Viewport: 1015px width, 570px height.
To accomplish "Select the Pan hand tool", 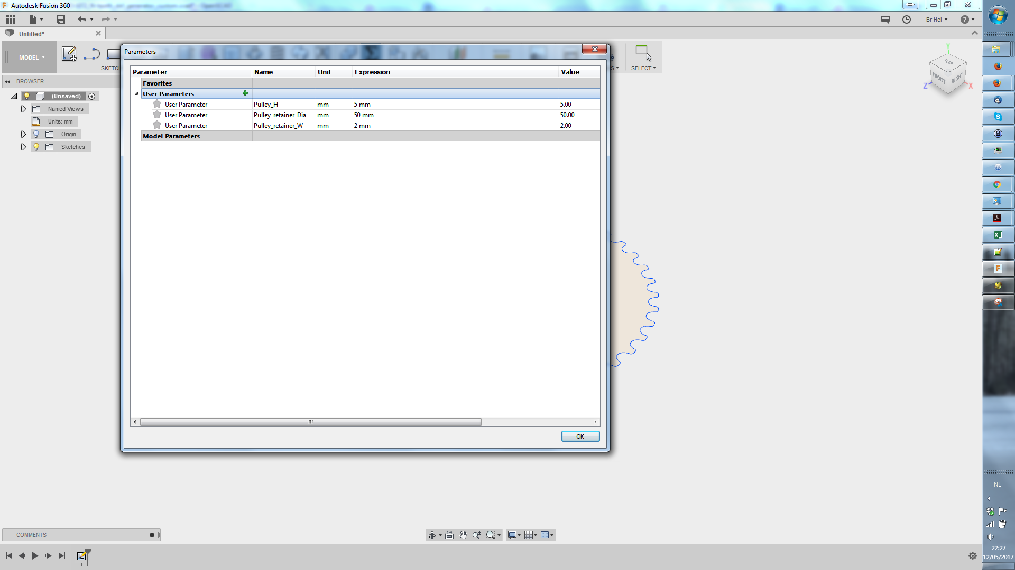I will pyautogui.click(x=463, y=535).
